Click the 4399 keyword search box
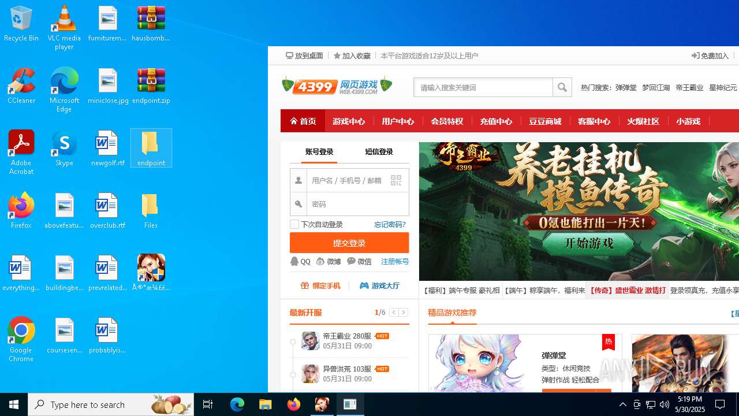 (x=483, y=87)
